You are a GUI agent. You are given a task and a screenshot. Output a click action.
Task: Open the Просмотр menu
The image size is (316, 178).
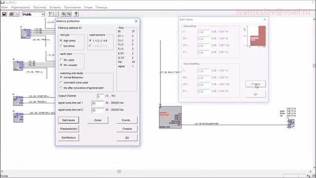(39, 7)
